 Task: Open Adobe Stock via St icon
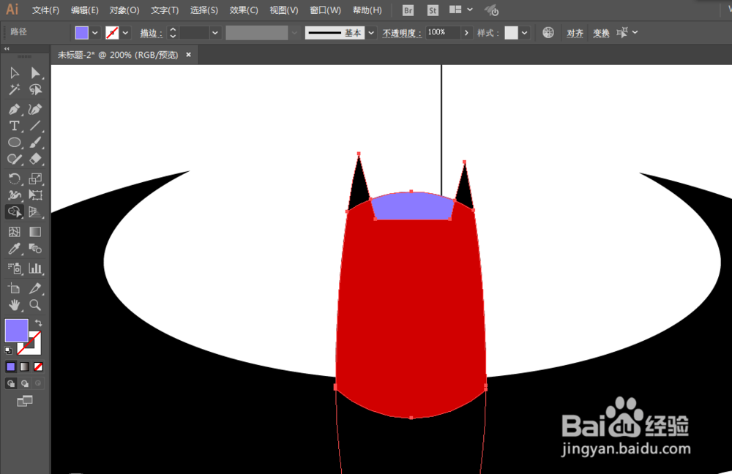tap(433, 10)
